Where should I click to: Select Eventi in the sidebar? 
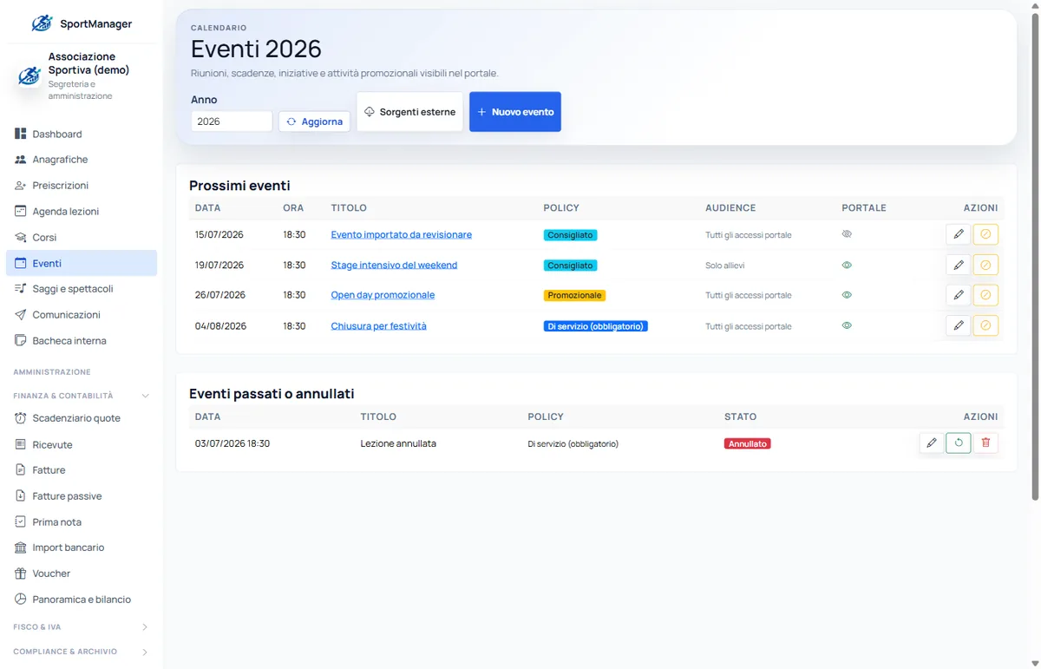click(x=82, y=263)
